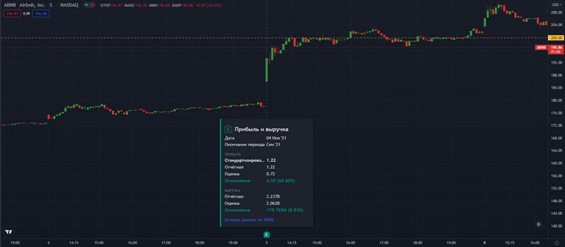Image resolution: width=565 pixels, height=247 pixels.
Task: Click the dashed yellow horizontal line at 200
Action: click(177, 38)
